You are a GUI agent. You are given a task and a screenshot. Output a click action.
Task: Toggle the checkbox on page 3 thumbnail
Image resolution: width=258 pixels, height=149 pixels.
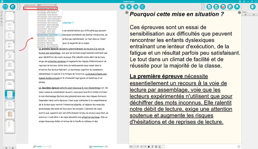(x=14, y=32)
